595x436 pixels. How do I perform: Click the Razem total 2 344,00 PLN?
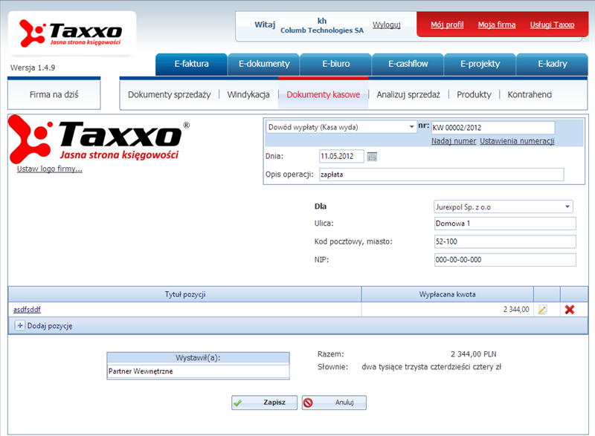(x=473, y=354)
